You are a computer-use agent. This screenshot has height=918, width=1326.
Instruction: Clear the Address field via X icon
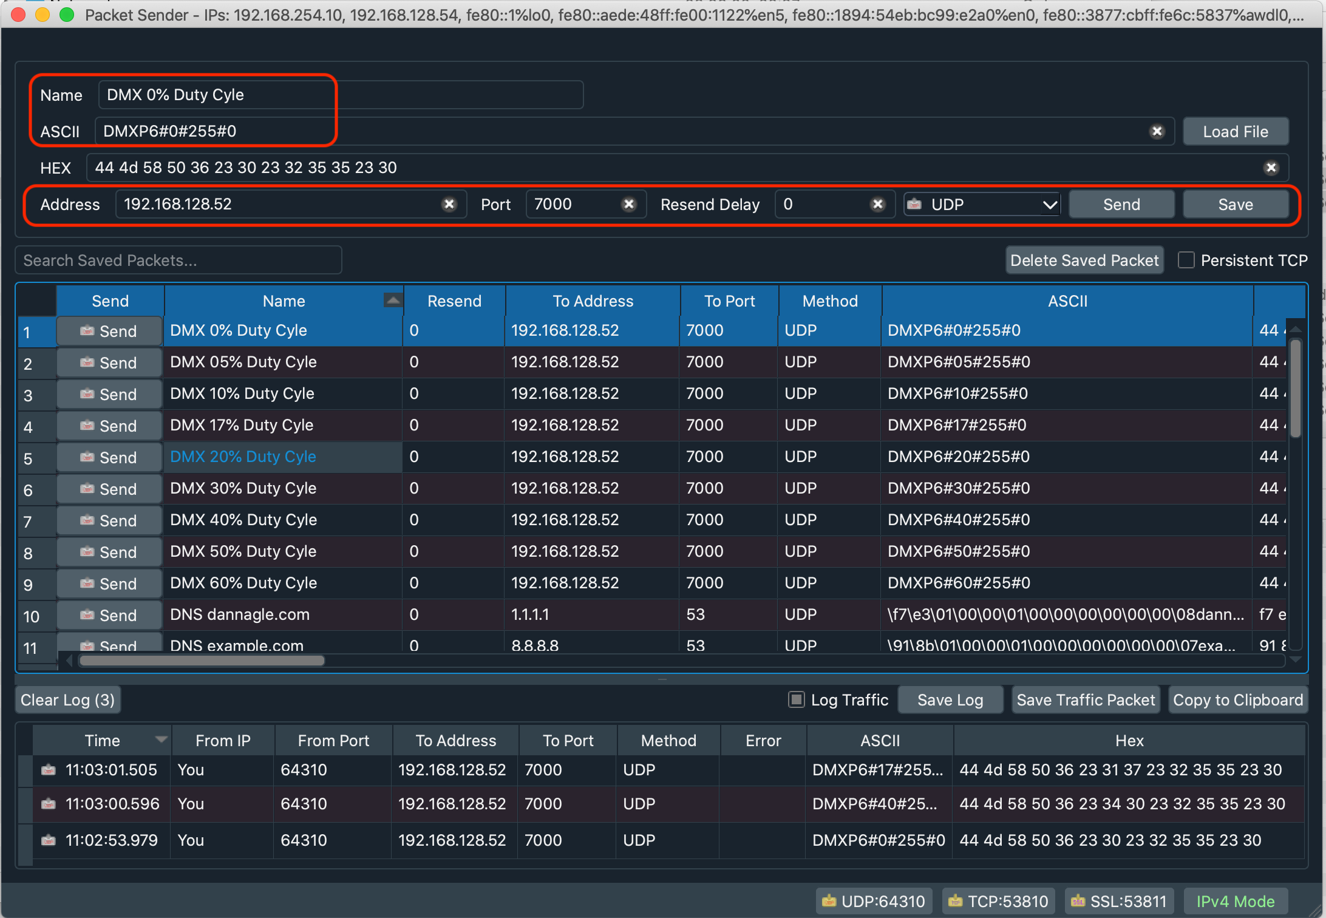click(x=449, y=205)
